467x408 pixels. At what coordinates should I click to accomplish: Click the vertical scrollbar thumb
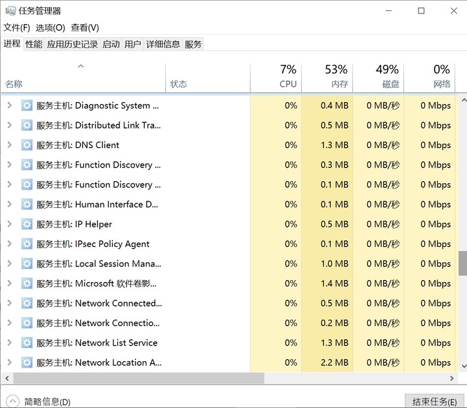coord(463,263)
